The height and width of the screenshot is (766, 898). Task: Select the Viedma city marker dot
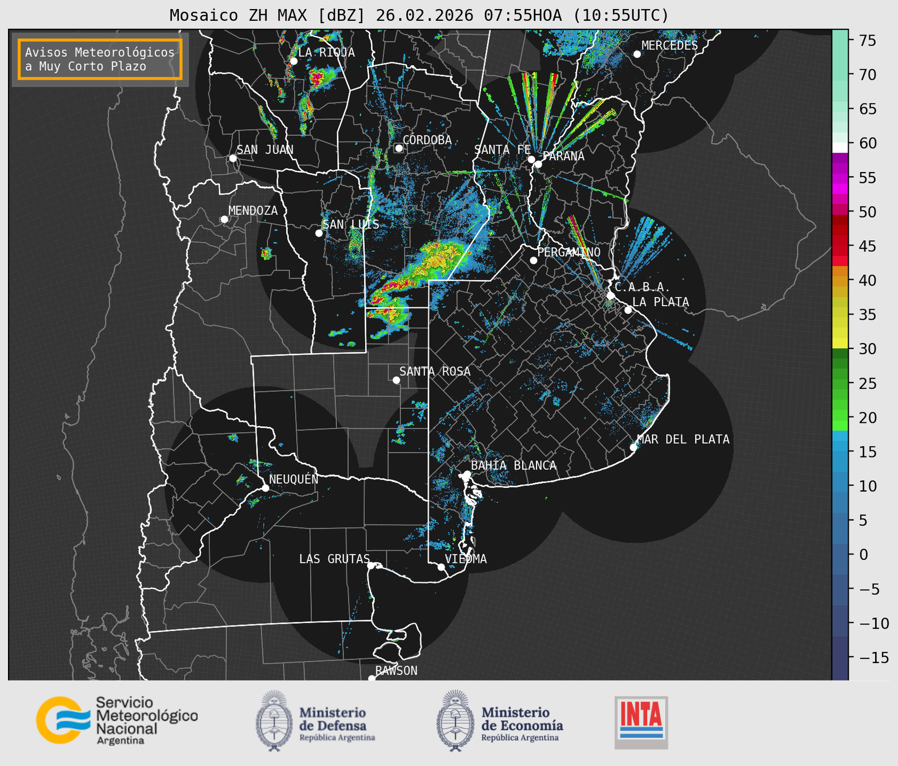click(441, 567)
